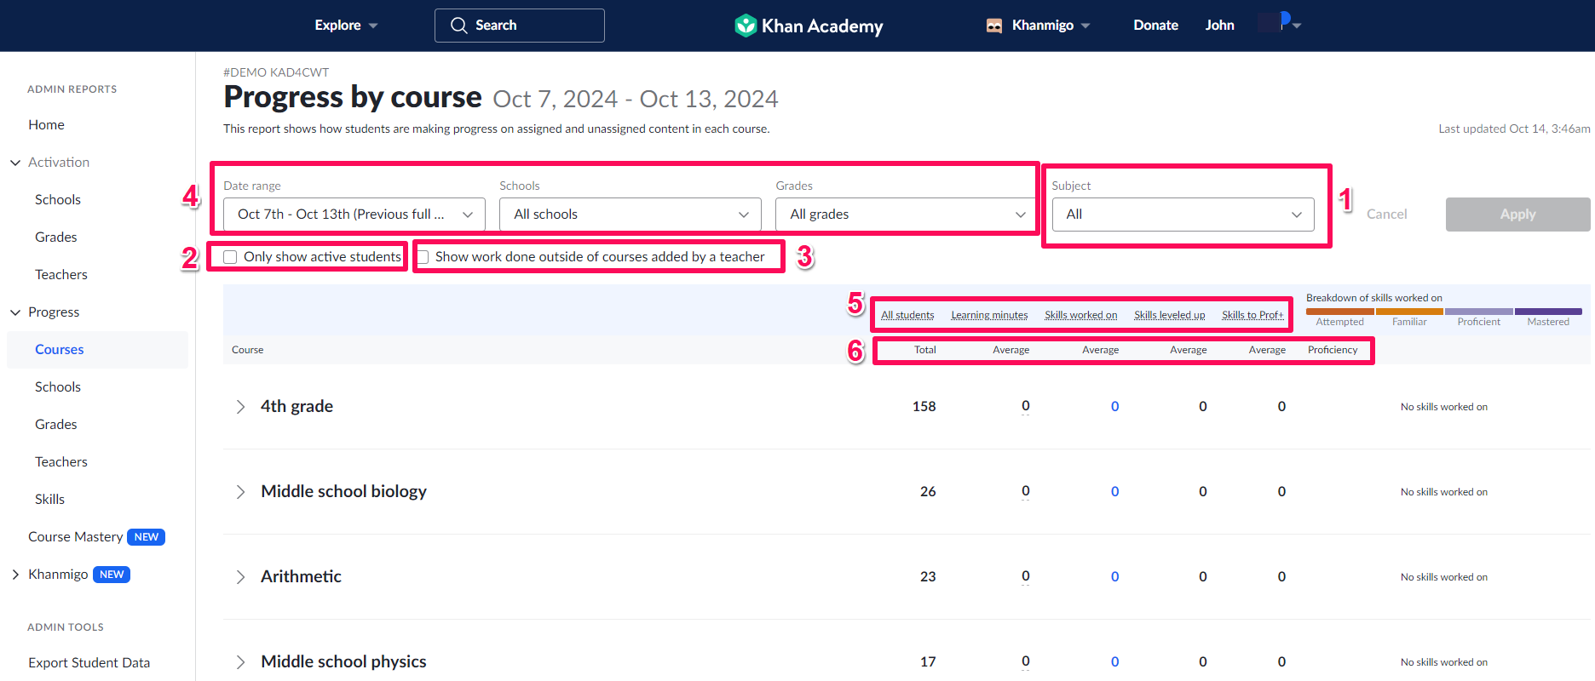
Task: Open Schools under Activation
Action: coord(58,200)
